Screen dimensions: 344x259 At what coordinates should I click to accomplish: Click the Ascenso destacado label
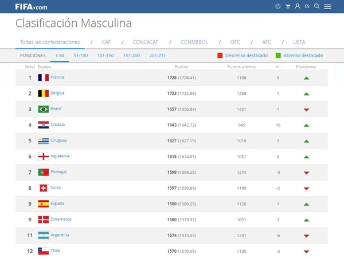click(x=303, y=55)
